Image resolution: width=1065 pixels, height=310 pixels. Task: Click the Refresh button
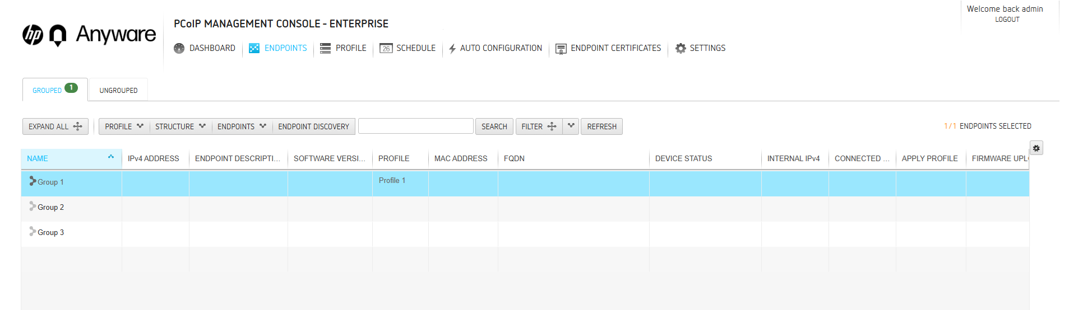[x=601, y=126]
